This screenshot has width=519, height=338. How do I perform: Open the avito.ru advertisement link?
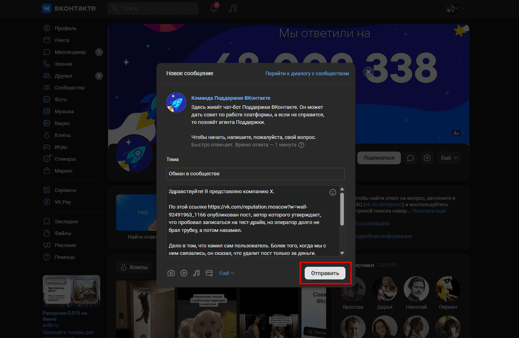click(x=51, y=325)
